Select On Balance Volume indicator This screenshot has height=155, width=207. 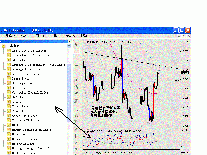pos(25,153)
